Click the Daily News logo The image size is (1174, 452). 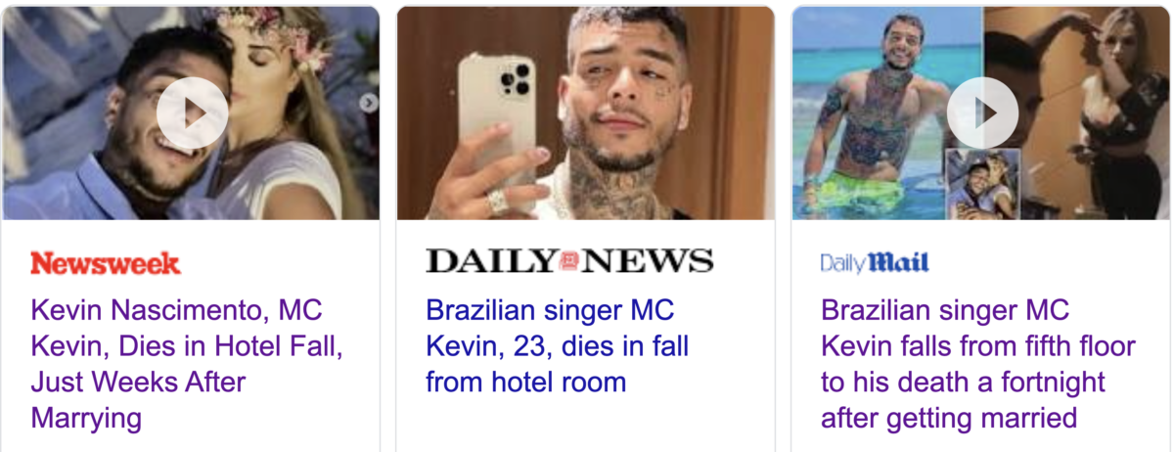tap(569, 260)
